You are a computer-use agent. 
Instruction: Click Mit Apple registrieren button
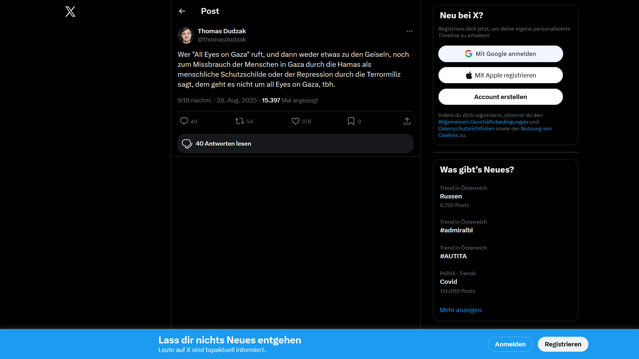500,75
